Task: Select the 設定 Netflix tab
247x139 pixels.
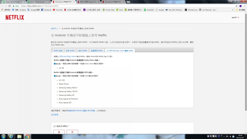Action: point(70,50)
